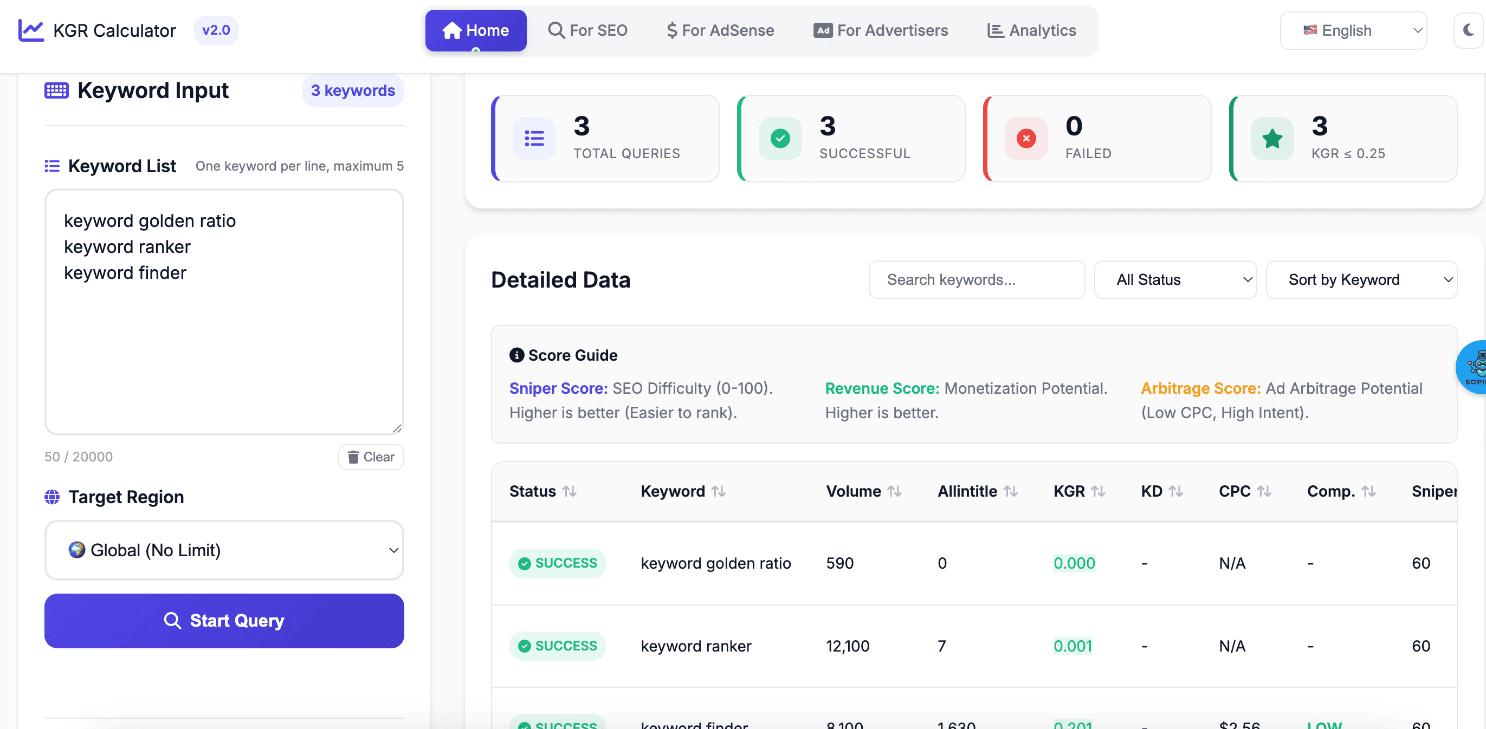Viewport: 1486px width, 729px height.
Task: Open the Sort by Keyword dropdown
Action: [1361, 279]
